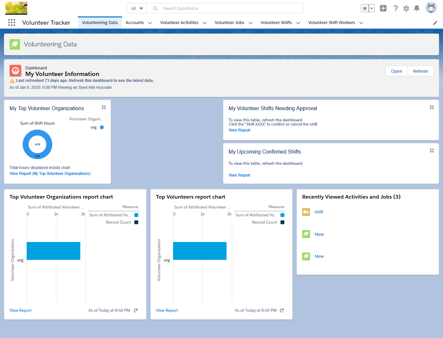Click the favorites star toggle
Screen dimensions: 443x338
365,8
